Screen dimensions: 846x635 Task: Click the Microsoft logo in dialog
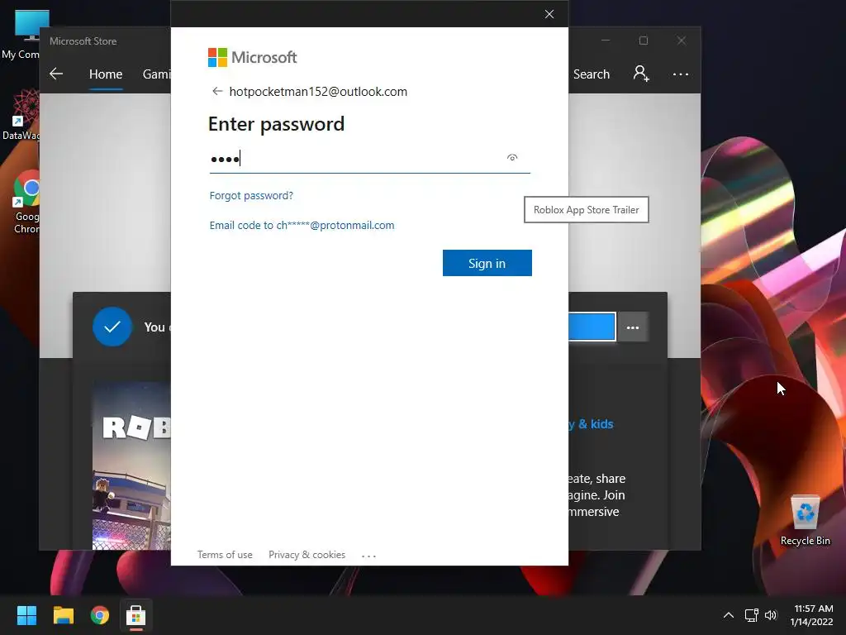click(253, 57)
